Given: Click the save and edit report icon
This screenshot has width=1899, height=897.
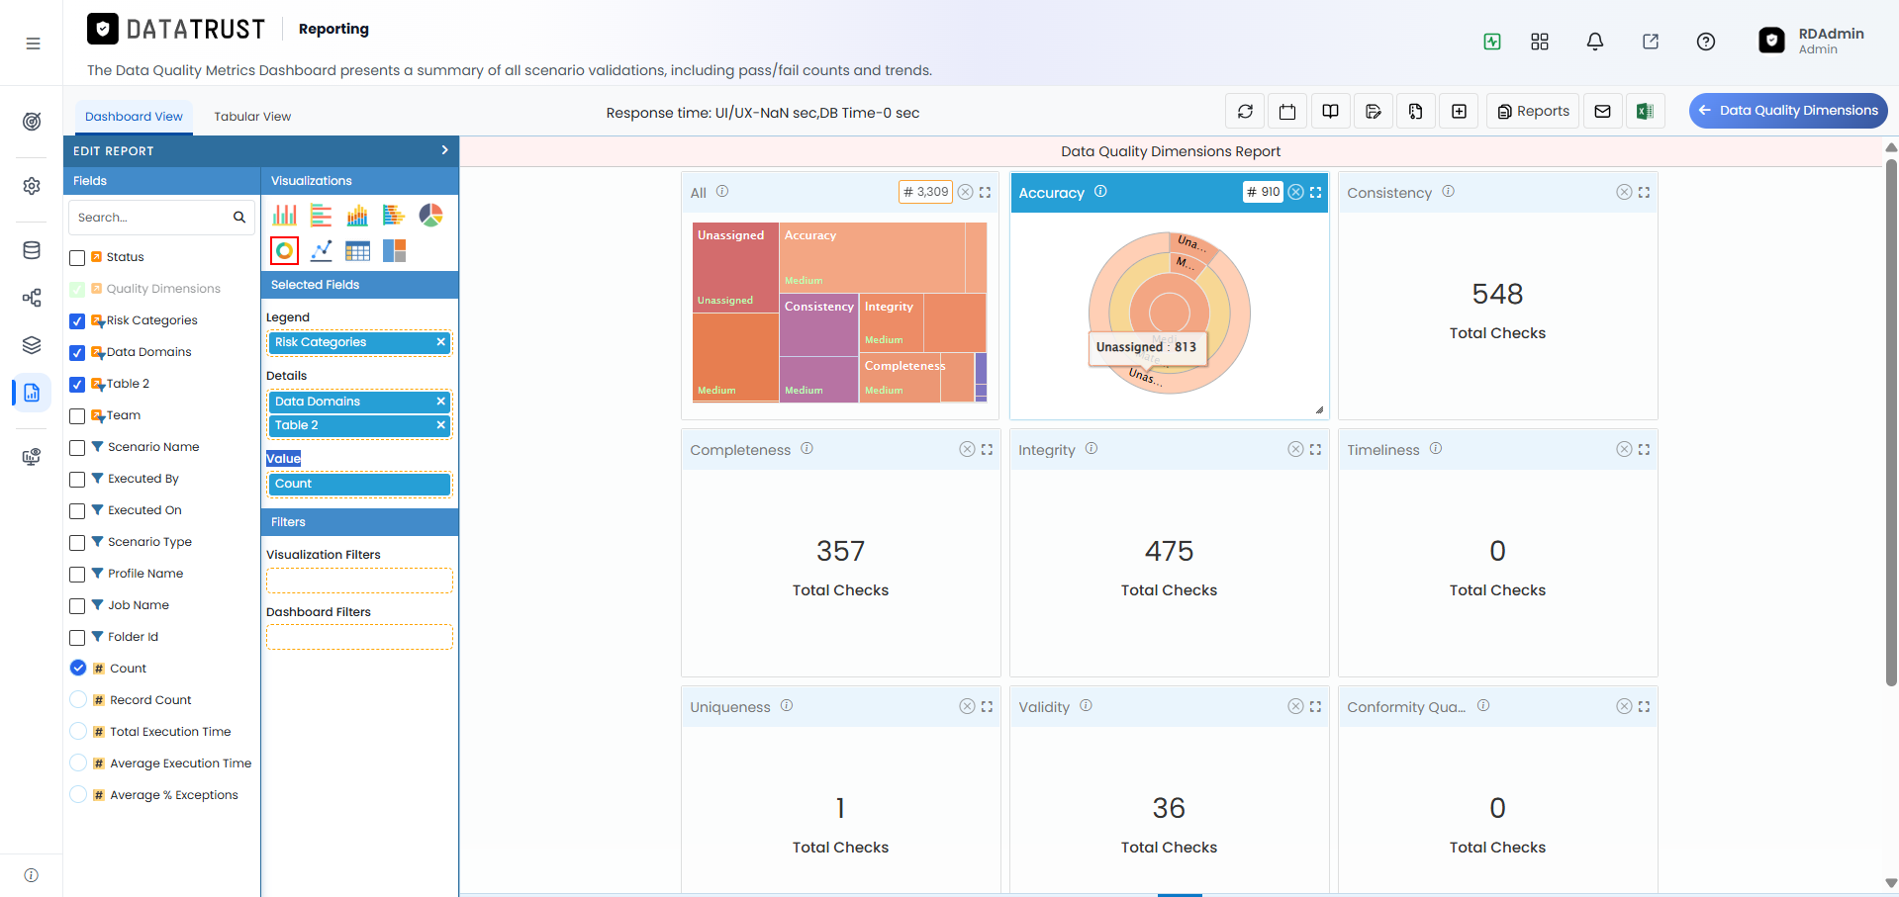Looking at the screenshot, I should 1374,111.
